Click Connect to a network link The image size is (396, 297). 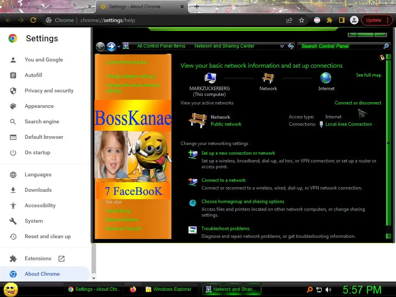(x=224, y=180)
